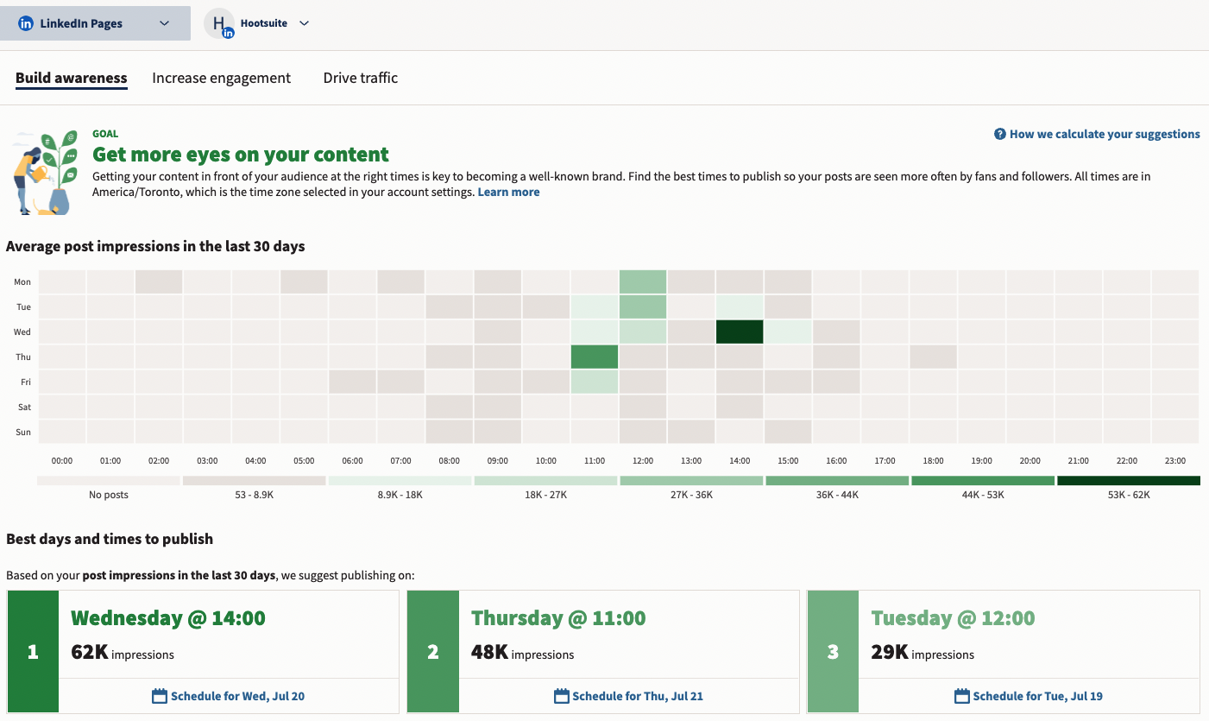Open the Hootsuite account dropdown chevron
1209x721 pixels.
304,23
